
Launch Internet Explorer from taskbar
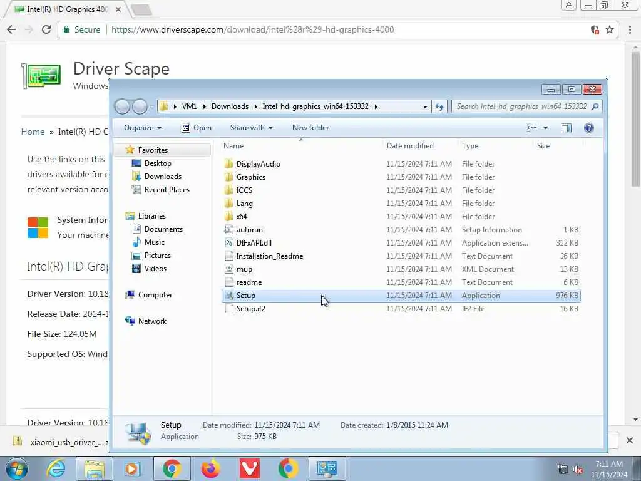tap(56, 468)
